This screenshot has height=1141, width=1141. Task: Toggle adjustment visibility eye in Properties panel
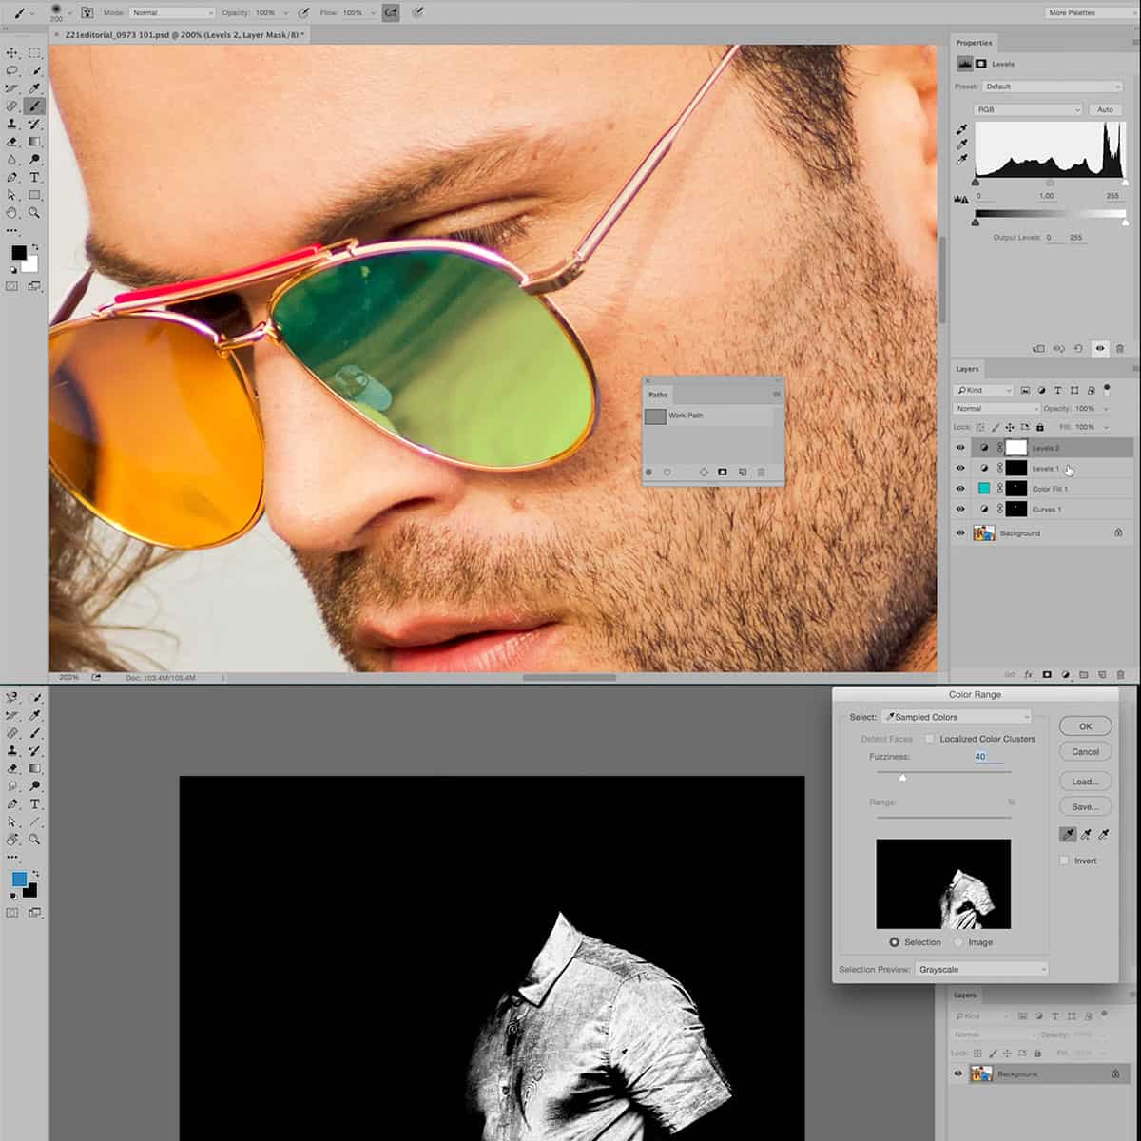[1100, 349]
